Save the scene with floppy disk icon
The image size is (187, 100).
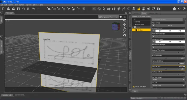18,9
